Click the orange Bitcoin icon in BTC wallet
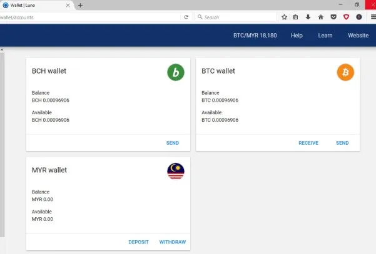 (345, 72)
